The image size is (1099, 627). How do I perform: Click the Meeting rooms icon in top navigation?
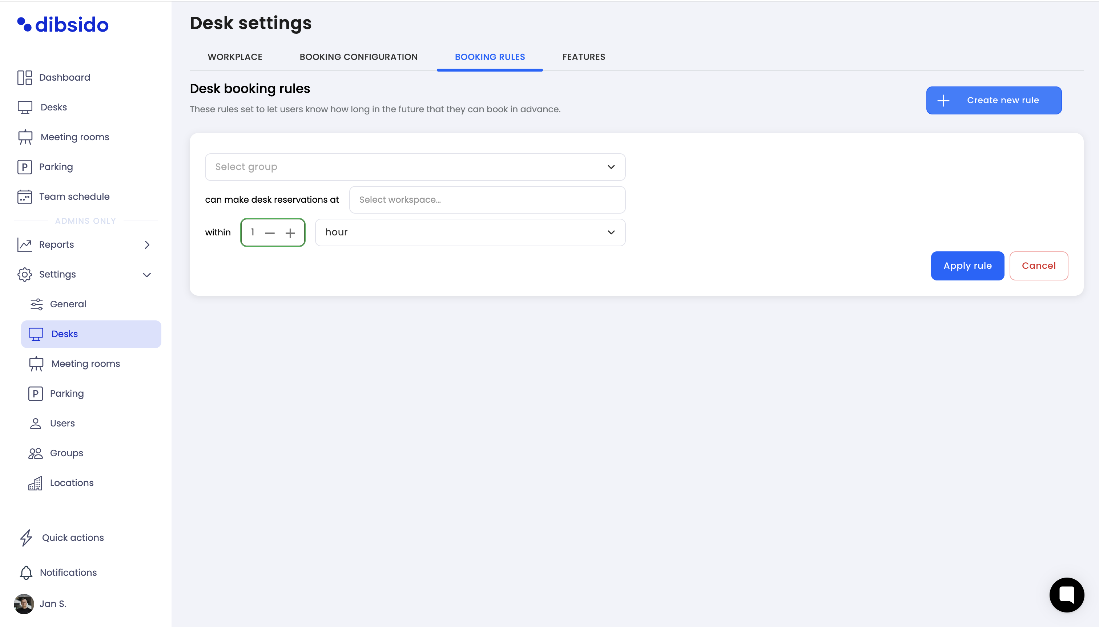point(25,137)
